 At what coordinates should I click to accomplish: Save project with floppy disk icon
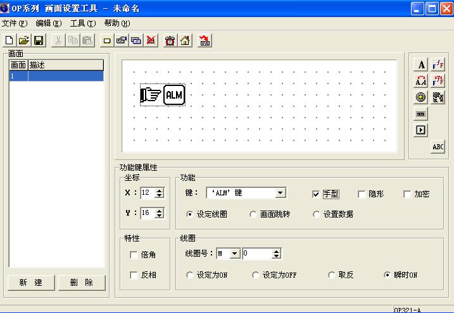[x=39, y=40]
